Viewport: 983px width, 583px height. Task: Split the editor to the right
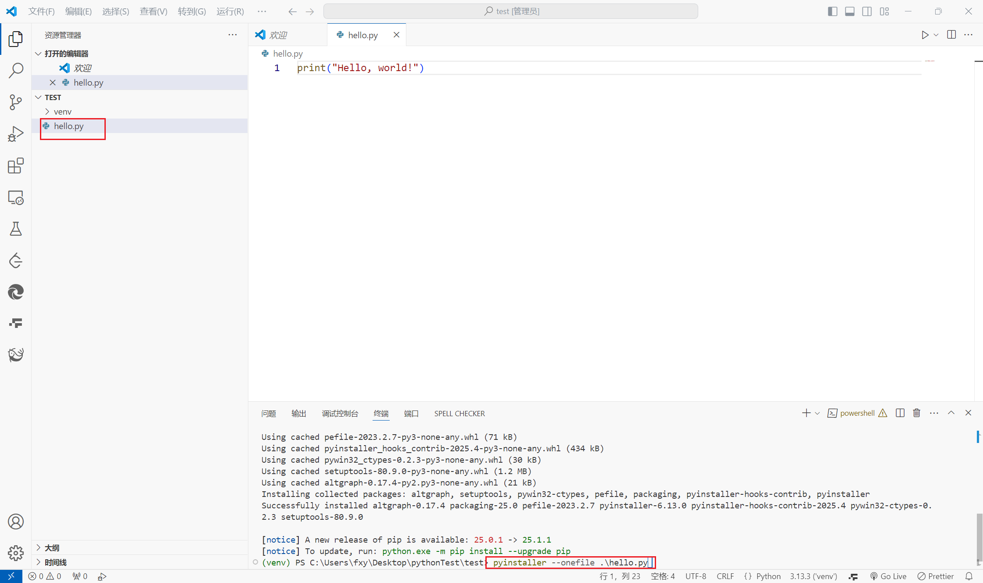tap(951, 35)
